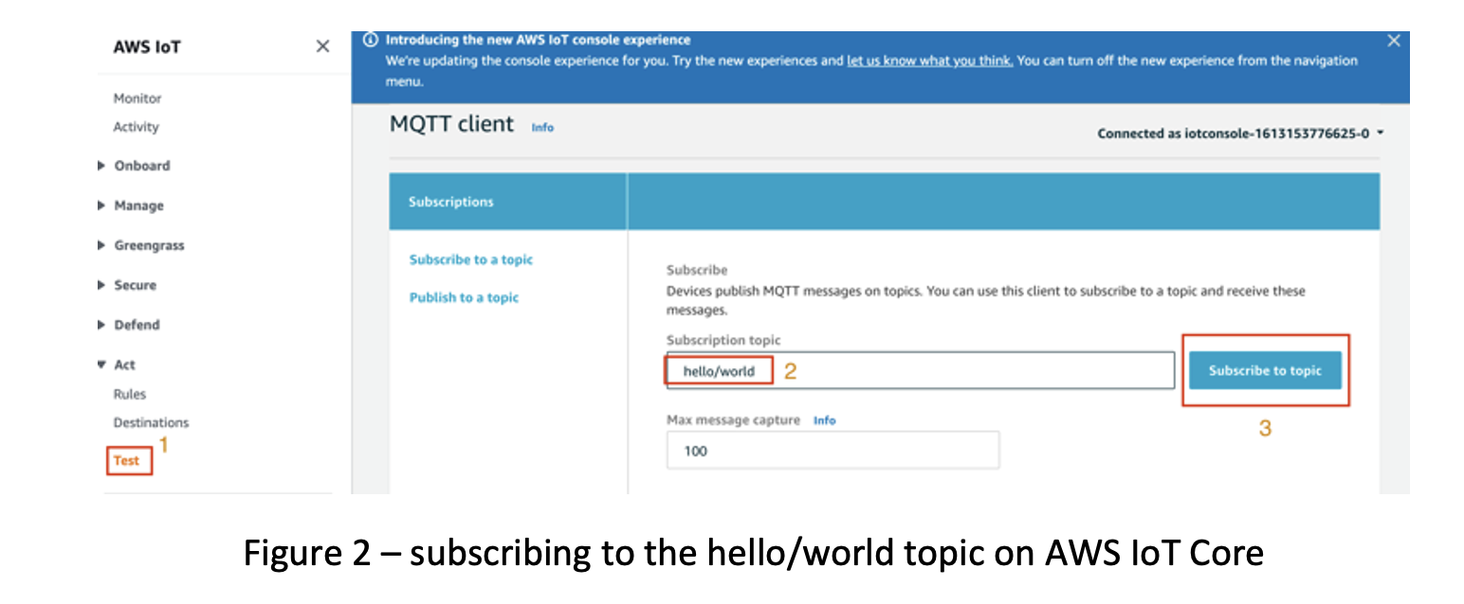Expand the Onboard section
The image size is (1464, 604).
click(x=134, y=166)
